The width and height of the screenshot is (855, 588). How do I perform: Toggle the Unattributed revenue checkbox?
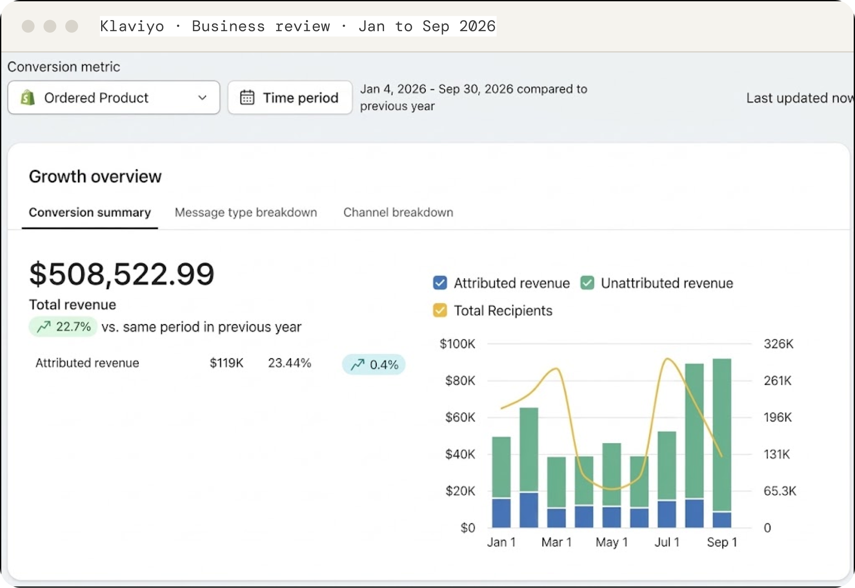(x=587, y=283)
